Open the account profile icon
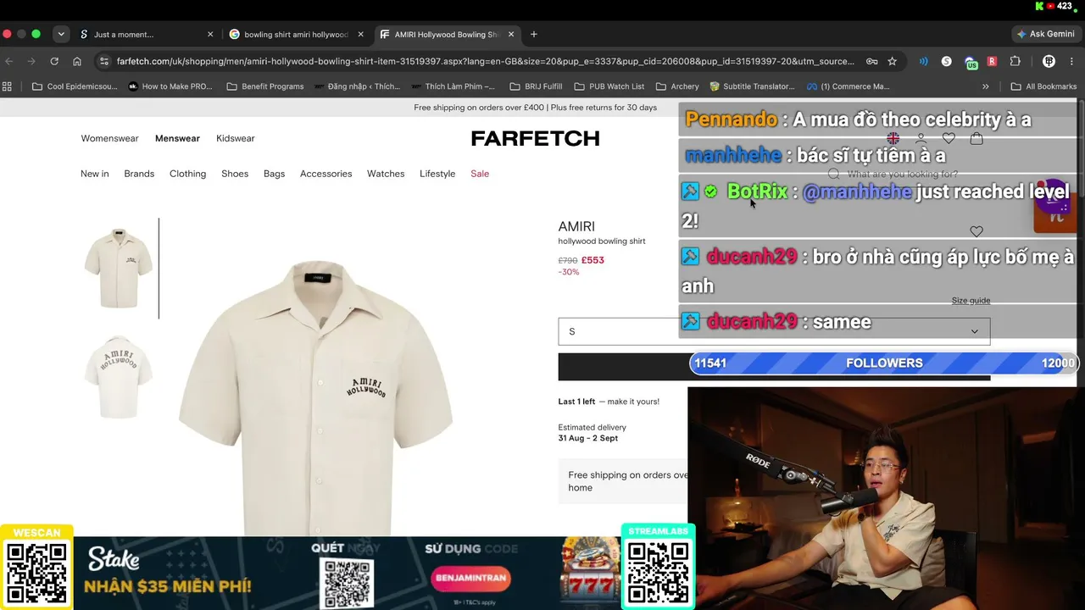 point(921,138)
